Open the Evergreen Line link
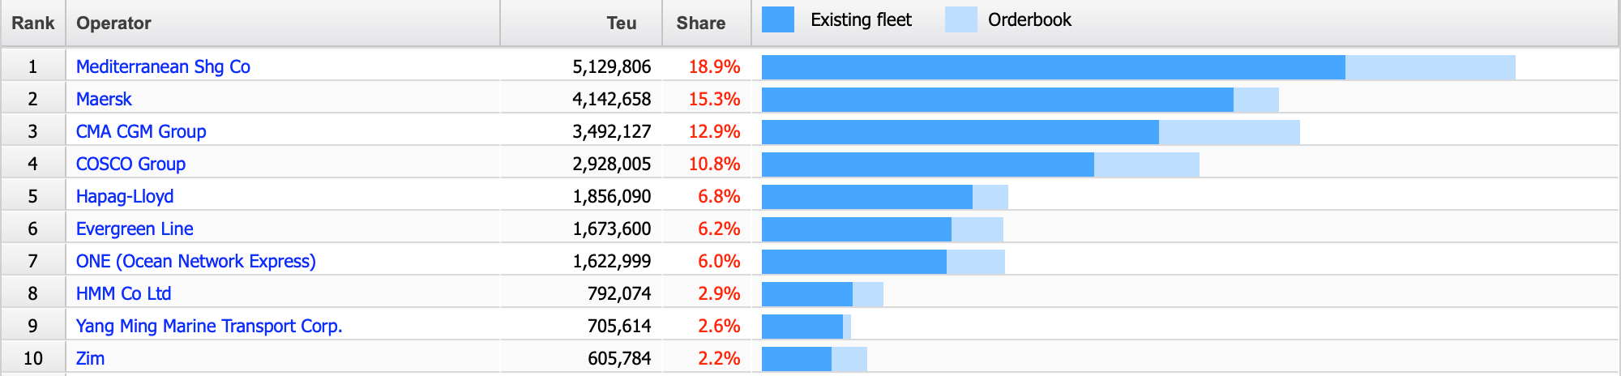Image resolution: width=1621 pixels, height=376 pixels. point(135,229)
